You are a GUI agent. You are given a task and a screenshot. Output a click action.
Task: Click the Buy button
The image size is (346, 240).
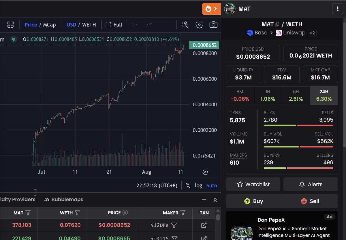(x=254, y=201)
